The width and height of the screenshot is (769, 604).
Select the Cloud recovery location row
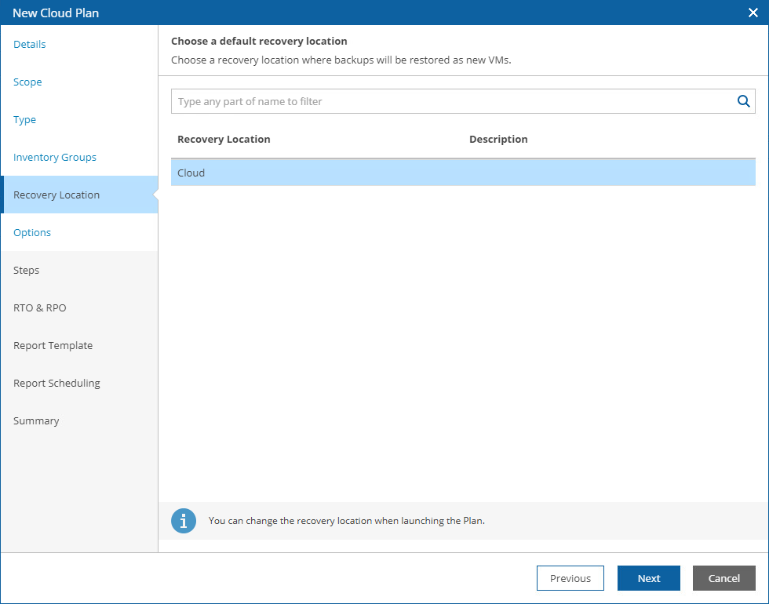click(463, 173)
